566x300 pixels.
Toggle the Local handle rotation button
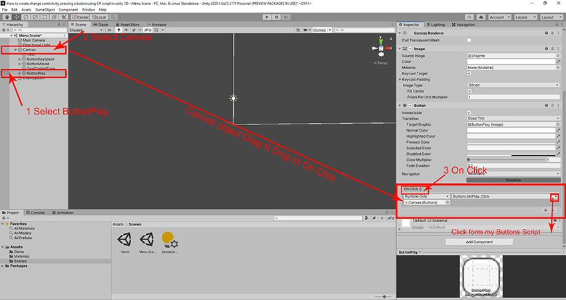pos(99,17)
